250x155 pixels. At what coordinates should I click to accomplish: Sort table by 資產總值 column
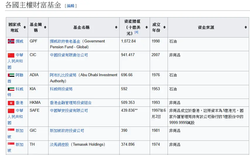pos(146,27)
